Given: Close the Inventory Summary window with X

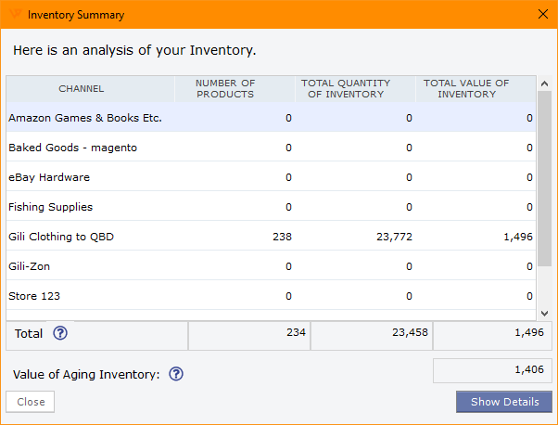Looking at the screenshot, I should (x=542, y=15).
